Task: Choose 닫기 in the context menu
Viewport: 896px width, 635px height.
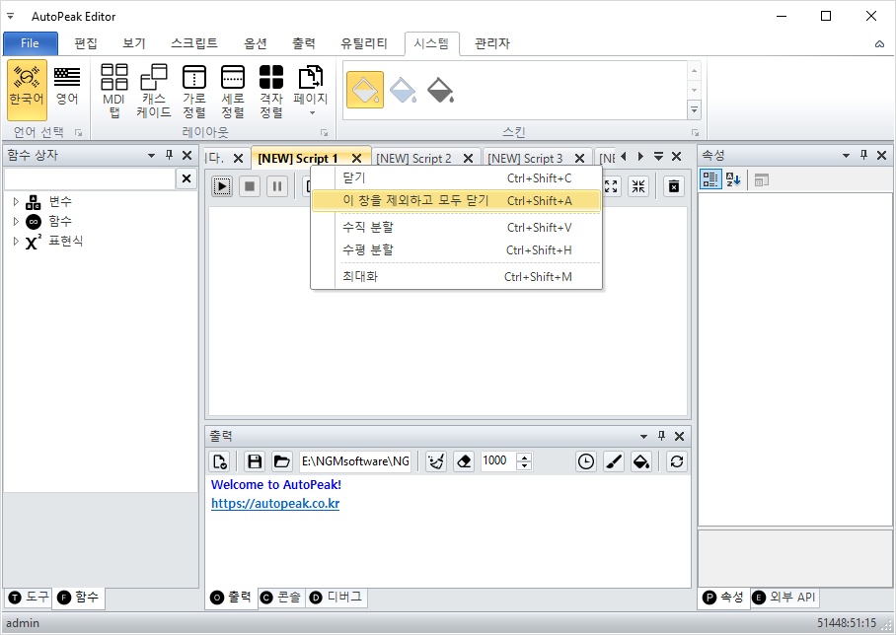Action: pos(457,178)
